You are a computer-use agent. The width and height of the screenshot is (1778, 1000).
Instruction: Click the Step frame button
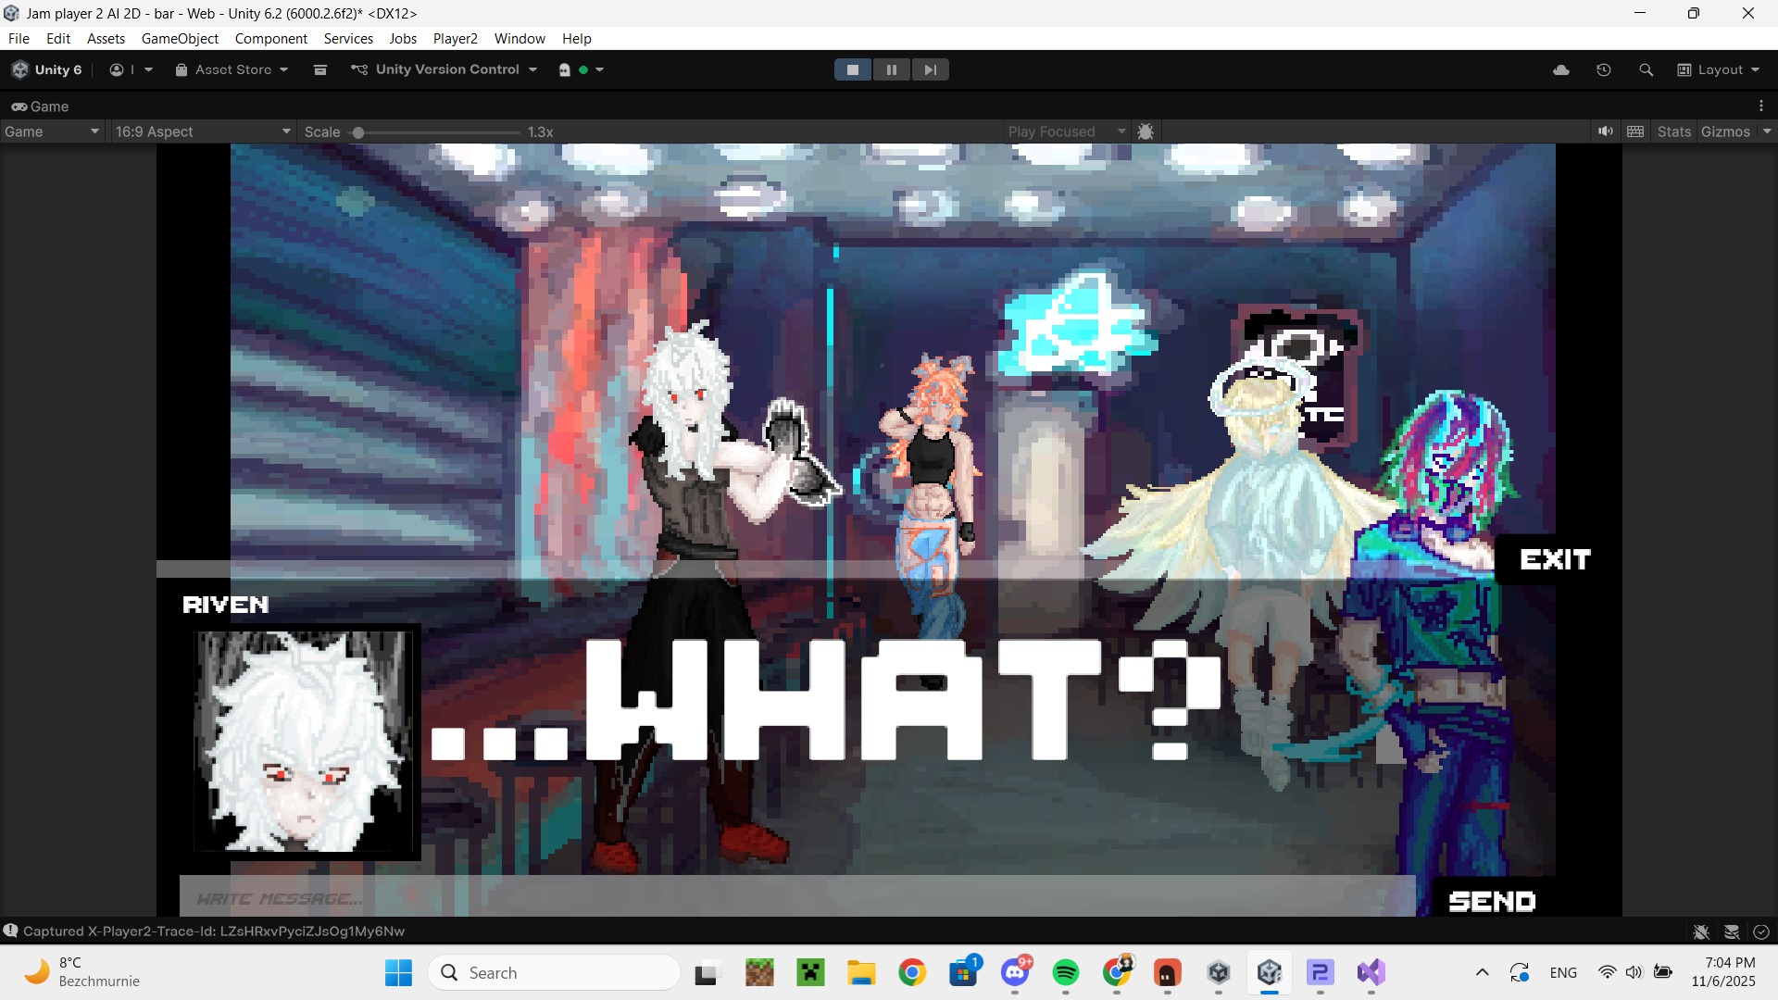point(930,69)
